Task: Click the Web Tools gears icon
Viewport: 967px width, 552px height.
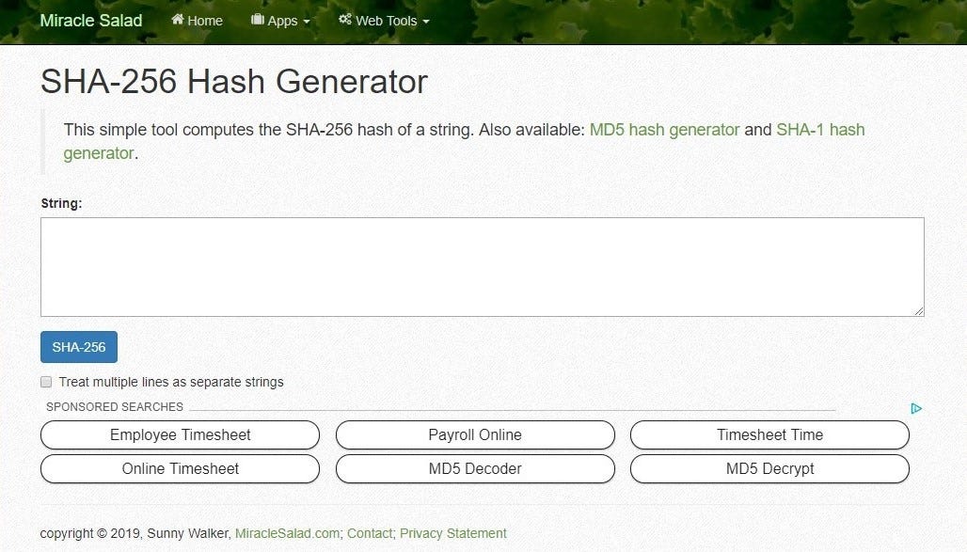Action: (x=344, y=20)
